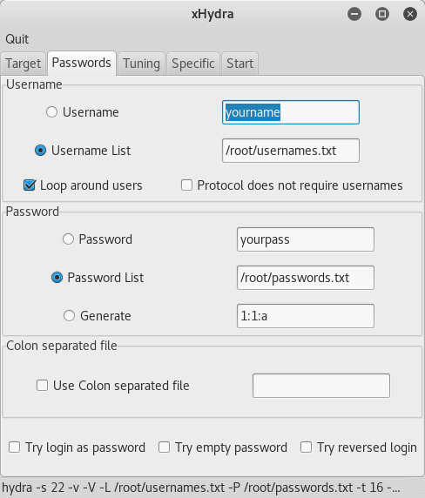The width and height of the screenshot is (425, 498).
Task: Tick Try empty password option
Action: coord(165,448)
